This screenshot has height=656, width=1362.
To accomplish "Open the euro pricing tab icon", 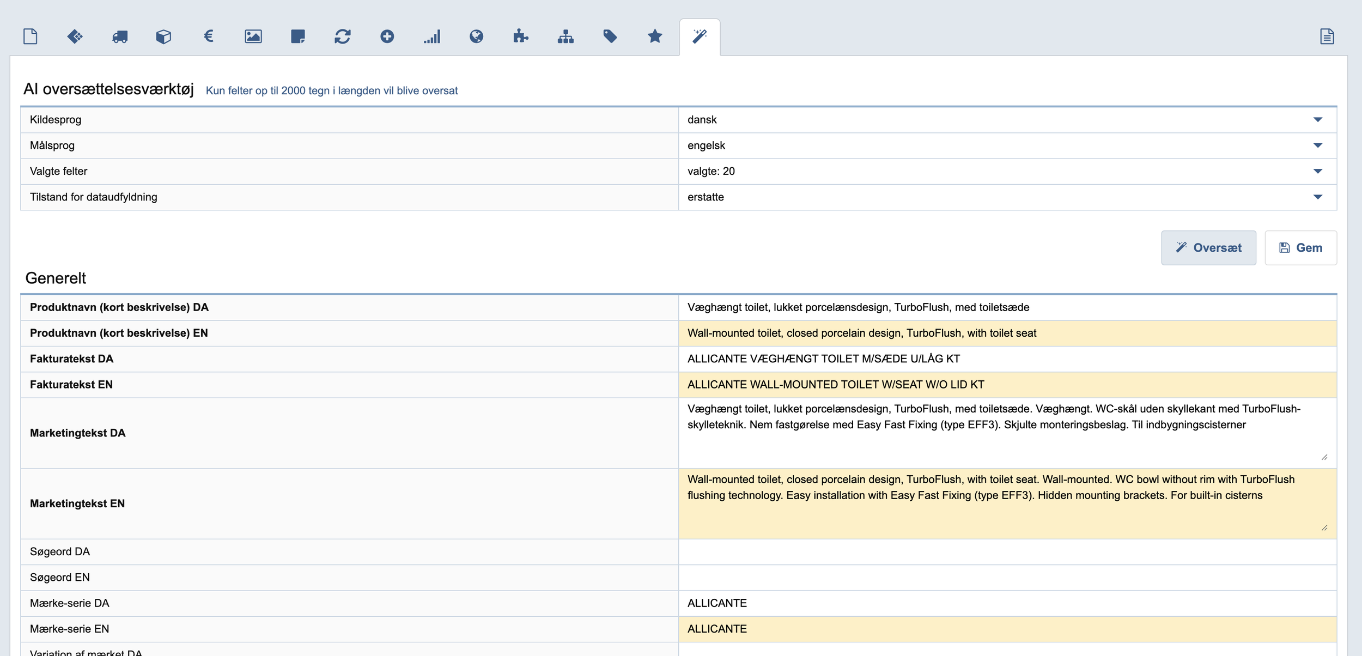I will [x=209, y=37].
